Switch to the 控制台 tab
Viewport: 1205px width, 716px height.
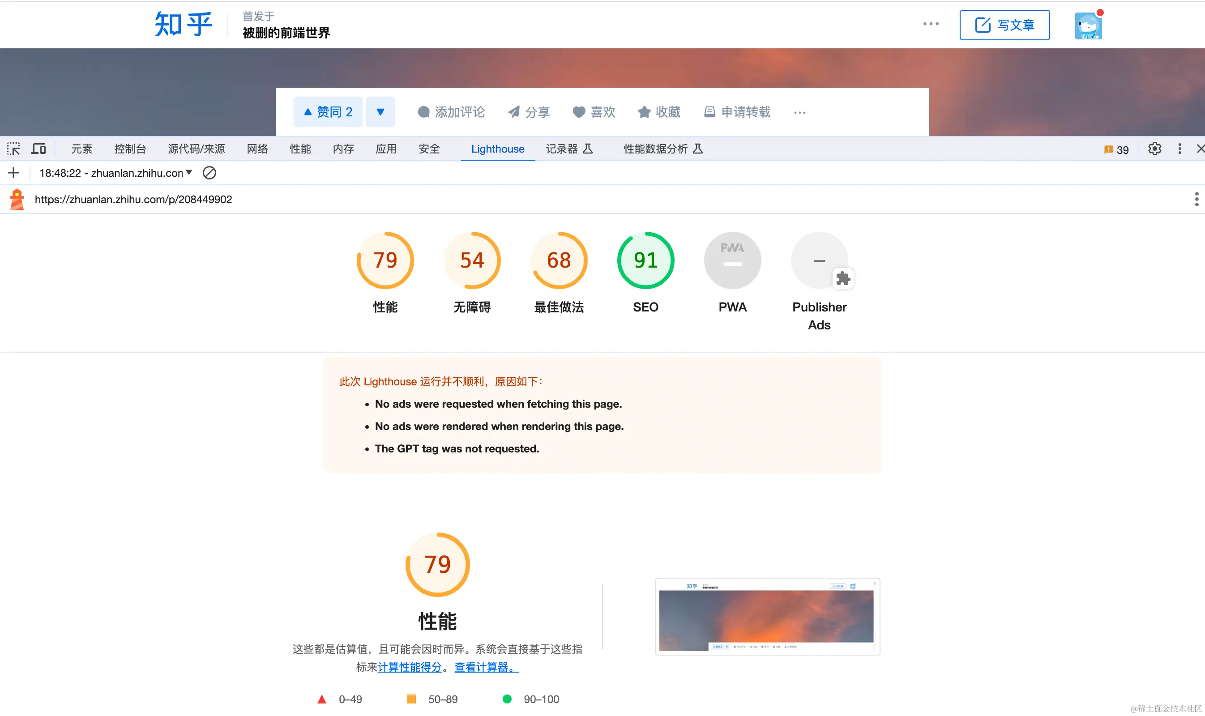(130, 149)
